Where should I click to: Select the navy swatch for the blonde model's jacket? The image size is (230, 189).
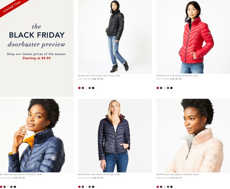(89, 187)
